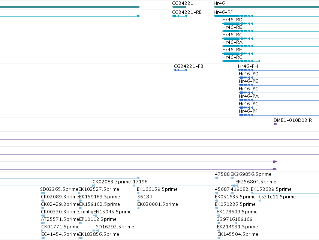Open EST EK159162.5prime
The image size is (319, 240).
pyautogui.click(x=99, y=204)
